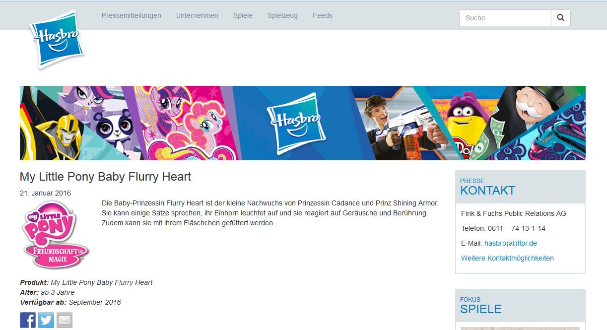Click the SPIELE panel heading
607x330 pixels.
[x=480, y=309]
